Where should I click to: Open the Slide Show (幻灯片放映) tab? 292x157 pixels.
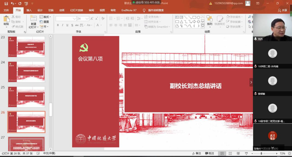(x=76, y=10)
